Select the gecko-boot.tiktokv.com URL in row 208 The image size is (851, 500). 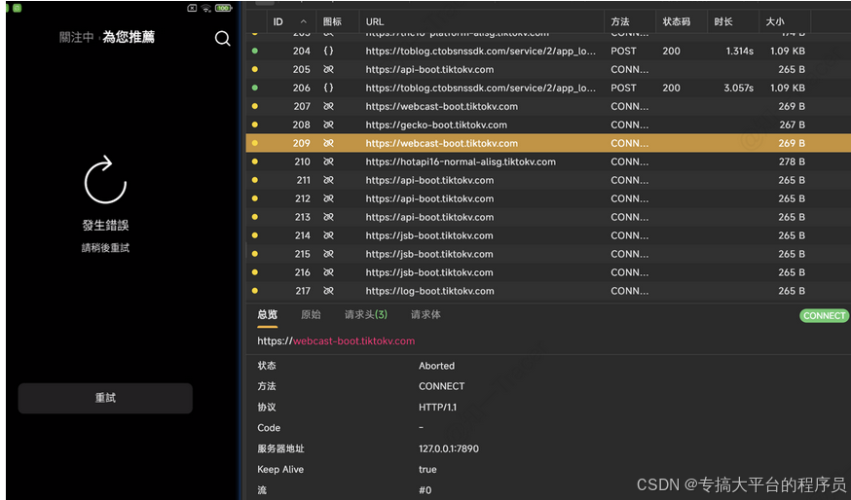click(x=436, y=125)
